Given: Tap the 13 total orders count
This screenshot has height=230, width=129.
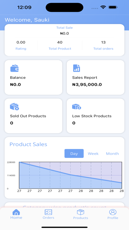Looking at the screenshot, I should click(103, 42).
